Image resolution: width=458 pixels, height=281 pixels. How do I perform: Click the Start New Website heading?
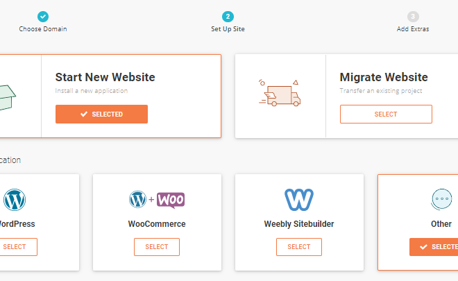pyautogui.click(x=105, y=77)
